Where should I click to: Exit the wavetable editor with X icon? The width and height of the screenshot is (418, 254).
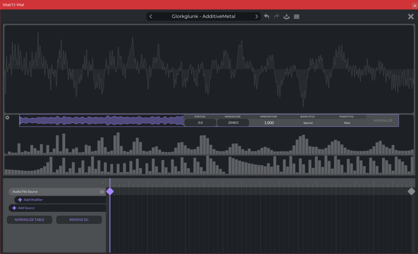[411, 16]
